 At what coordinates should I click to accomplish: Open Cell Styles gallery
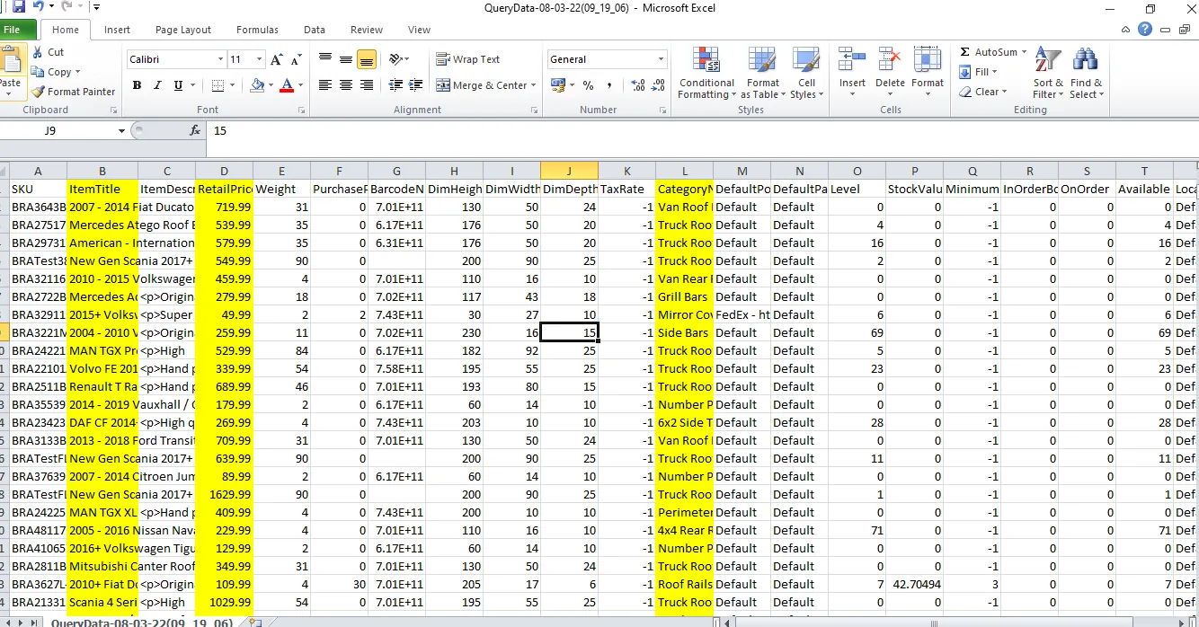tap(807, 74)
